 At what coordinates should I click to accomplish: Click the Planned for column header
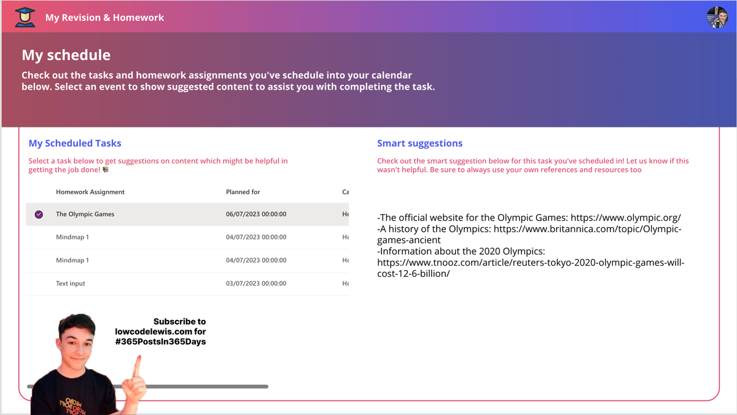(x=243, y=192)
